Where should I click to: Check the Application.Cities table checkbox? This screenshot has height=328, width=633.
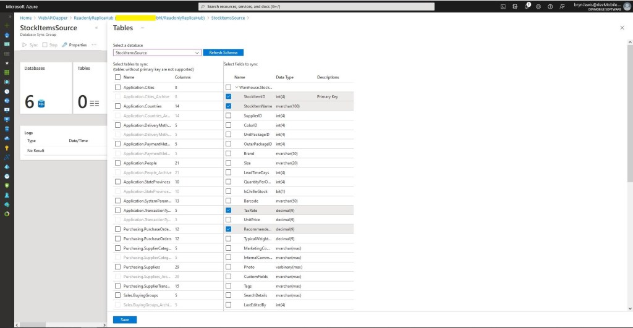coord(118,88)
